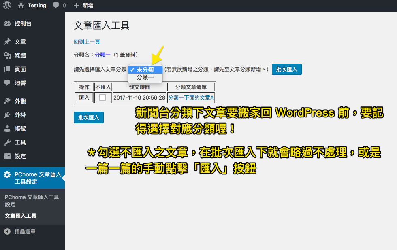This screenshot has height=250, width=397.
Task: Click the 分類文章清單 column header
Action: (x=191, y=87)
